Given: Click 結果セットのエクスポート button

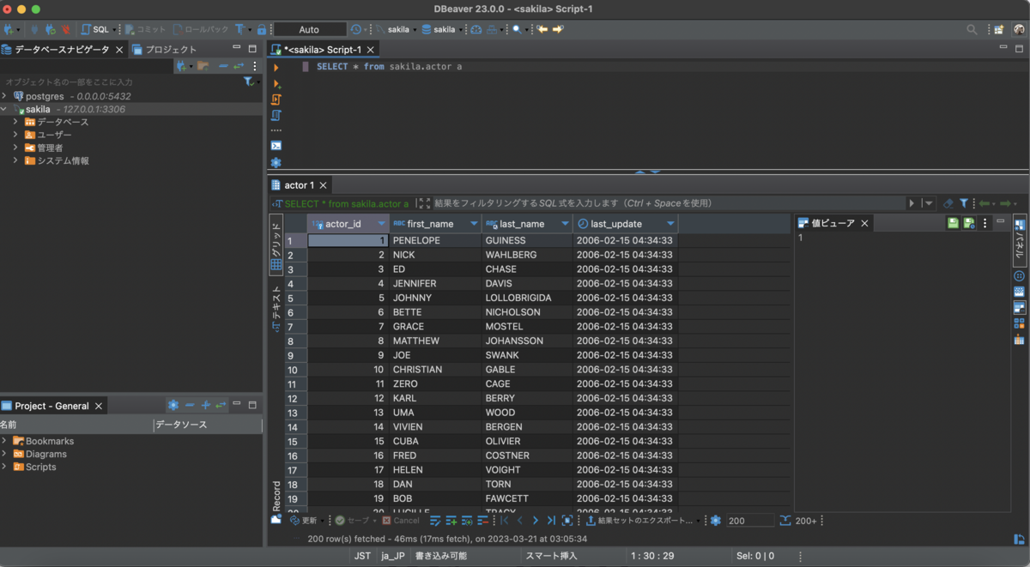Looking at the screenshot, I should pyautogui.click(x=640, y=521).
